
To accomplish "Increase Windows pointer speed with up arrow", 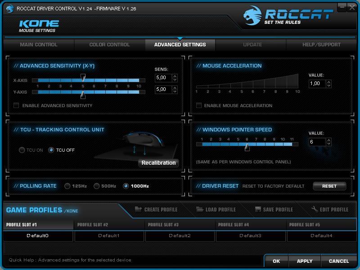I will (328, 140).
